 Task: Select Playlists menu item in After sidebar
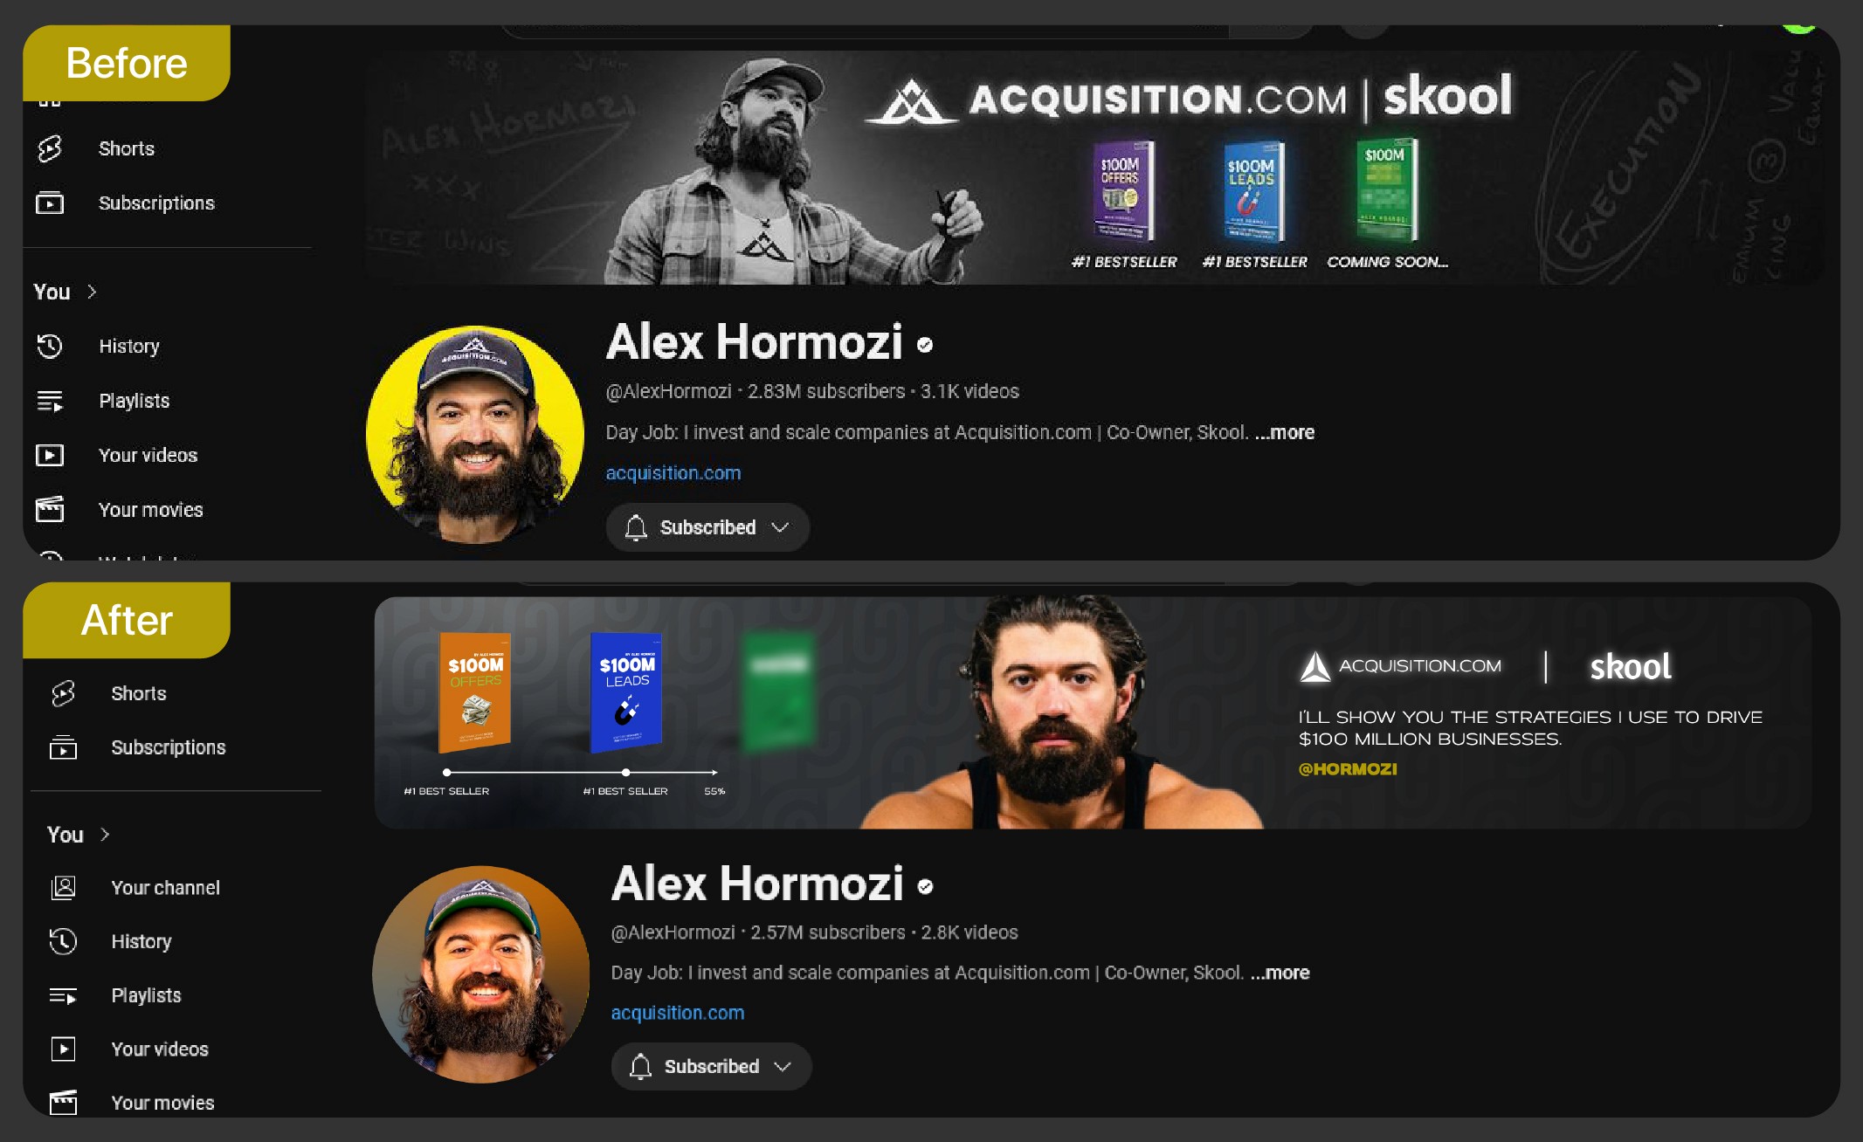click(x=146, y=995)
